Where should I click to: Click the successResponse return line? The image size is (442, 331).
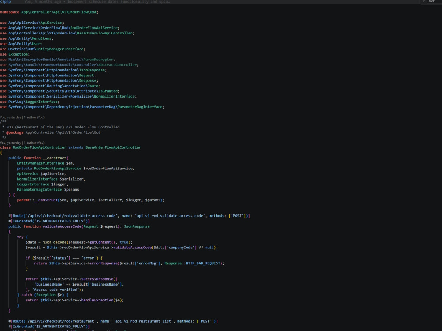click(x=71, y=279)
